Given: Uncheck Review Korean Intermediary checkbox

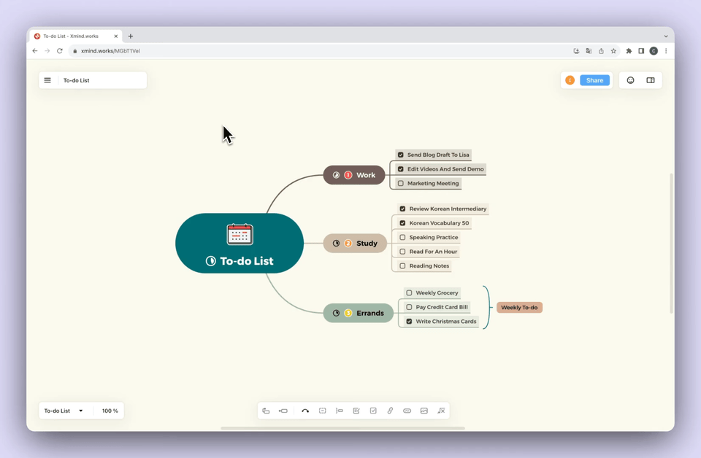Looking at the screenshot, I should pos(402,209).
